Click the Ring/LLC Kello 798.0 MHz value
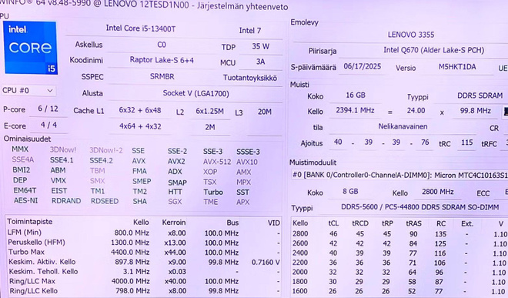The height and width of the screenshot is (298, 508). pos(132,291)
